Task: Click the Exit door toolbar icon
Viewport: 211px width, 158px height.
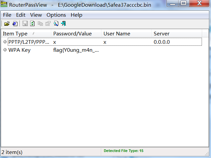Action: click(x=64, y=24)
